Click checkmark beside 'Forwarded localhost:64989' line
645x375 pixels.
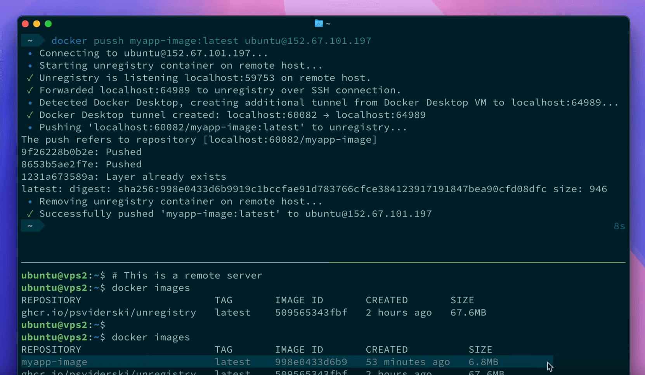[x=30, y=90]
